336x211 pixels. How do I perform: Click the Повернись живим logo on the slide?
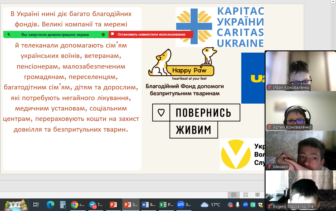pos(196,121)
